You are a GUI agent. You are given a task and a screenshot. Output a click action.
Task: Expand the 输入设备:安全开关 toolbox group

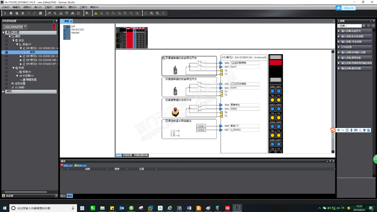pos(354,31)
